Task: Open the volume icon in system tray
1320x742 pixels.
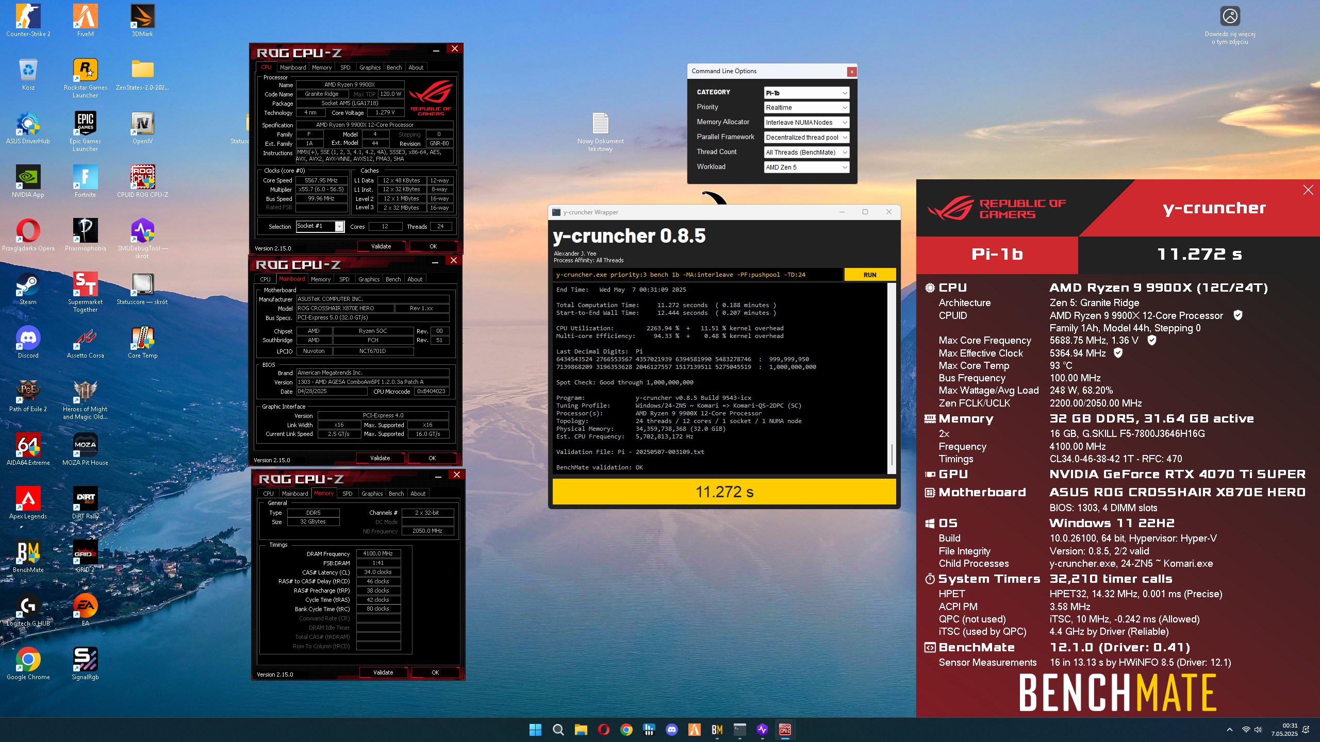Action: tap(1258, 730)
